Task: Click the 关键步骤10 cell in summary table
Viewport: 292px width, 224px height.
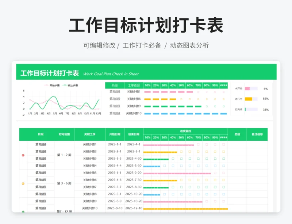Action: pyautogui.click(x=133, y=113)
